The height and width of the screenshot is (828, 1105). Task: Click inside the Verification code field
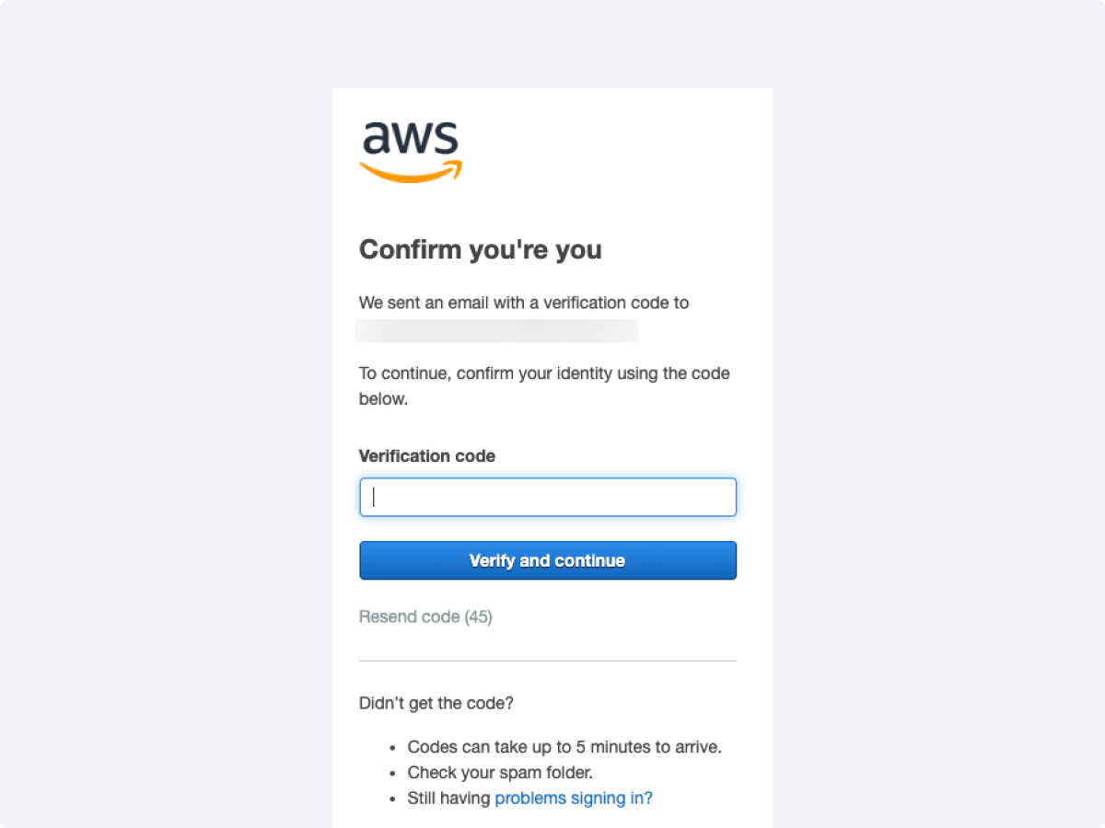(x=547, y=497)
